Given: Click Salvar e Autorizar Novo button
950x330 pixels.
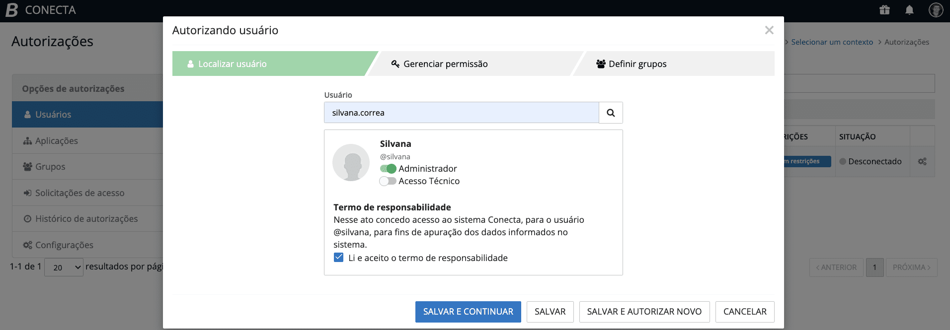Looking at the screenshot, I should coord(644,312).
